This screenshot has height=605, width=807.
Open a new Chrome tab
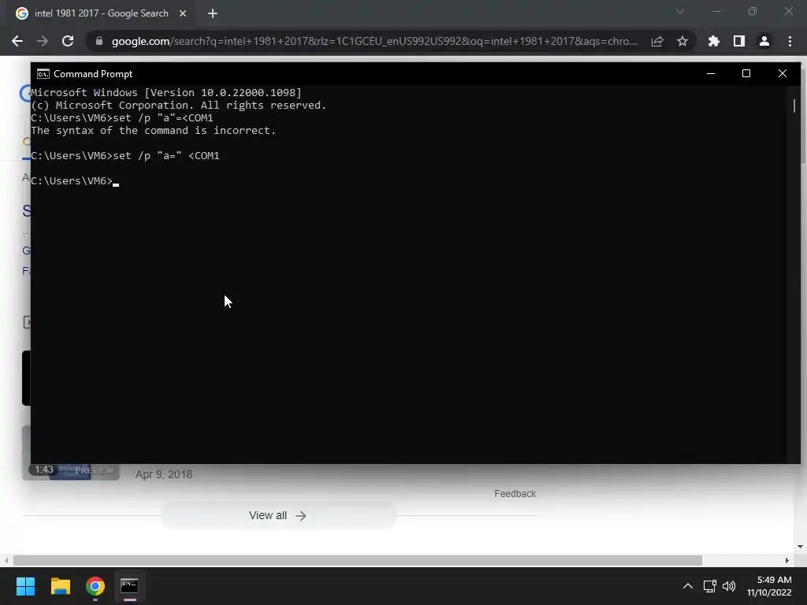[x=213, y=13]
